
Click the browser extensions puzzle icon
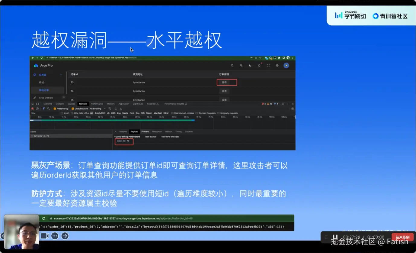click(279, 58)
